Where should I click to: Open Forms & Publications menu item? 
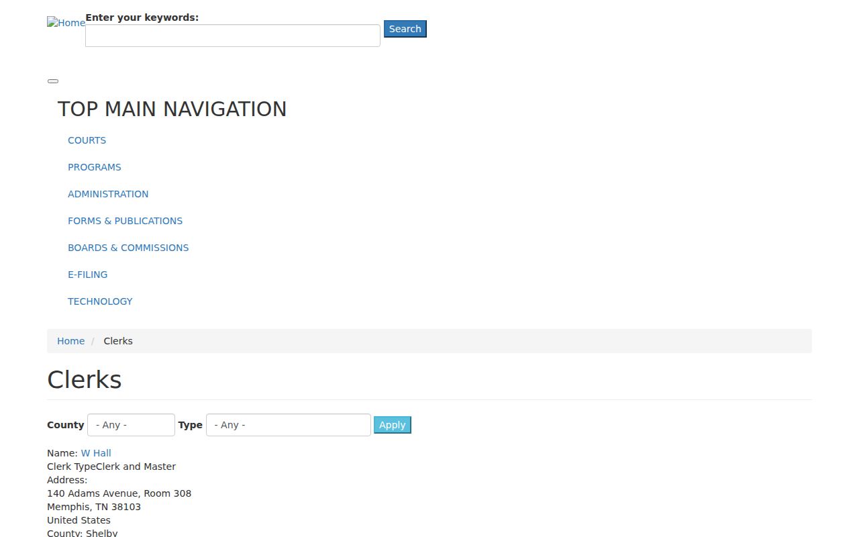pyautogui.click(x=125, y=221)
